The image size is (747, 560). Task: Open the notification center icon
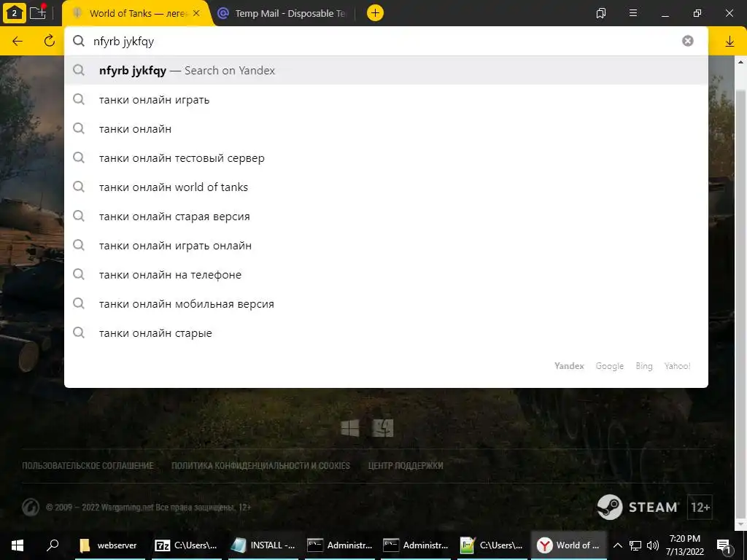tap(724, 545)
